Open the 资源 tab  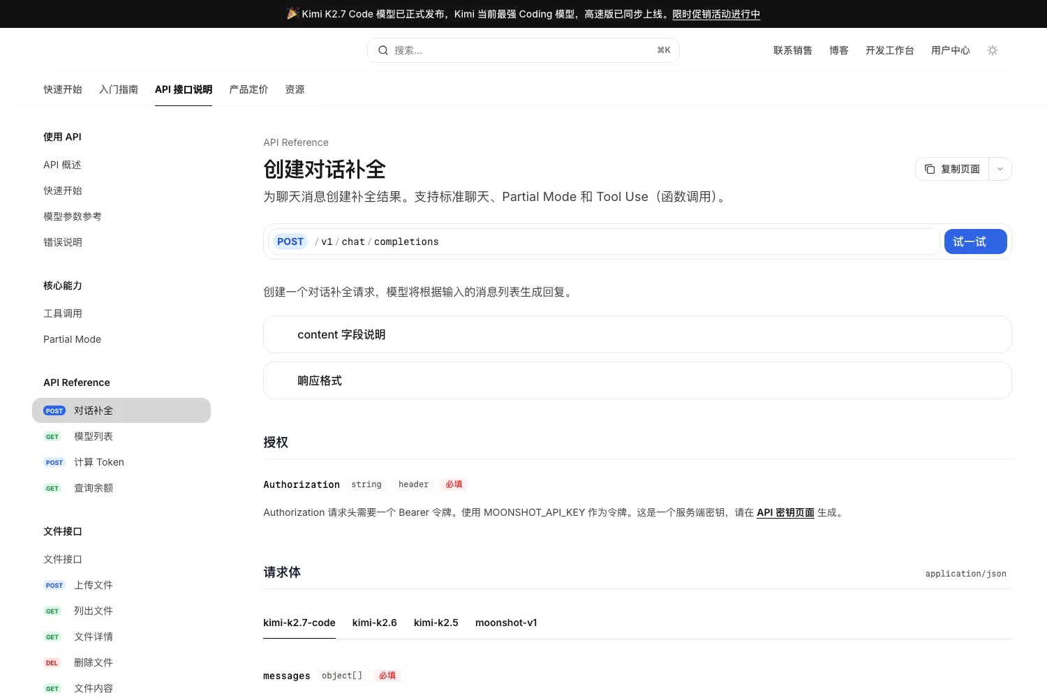pos(295,89)
